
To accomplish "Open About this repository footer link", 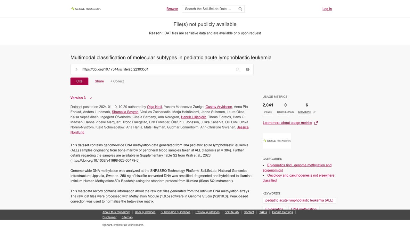I will [116, 212].
